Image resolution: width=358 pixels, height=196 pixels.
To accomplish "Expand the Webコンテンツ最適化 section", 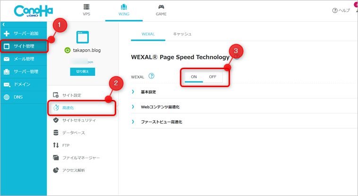I will (160, 107).
